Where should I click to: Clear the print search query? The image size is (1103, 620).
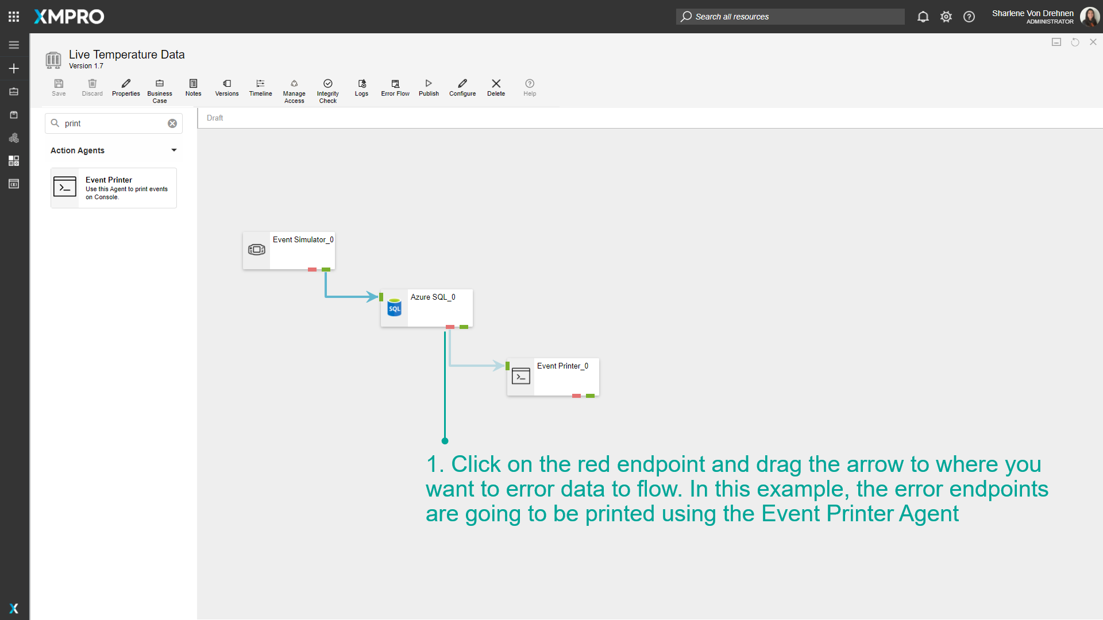point(172,123)
